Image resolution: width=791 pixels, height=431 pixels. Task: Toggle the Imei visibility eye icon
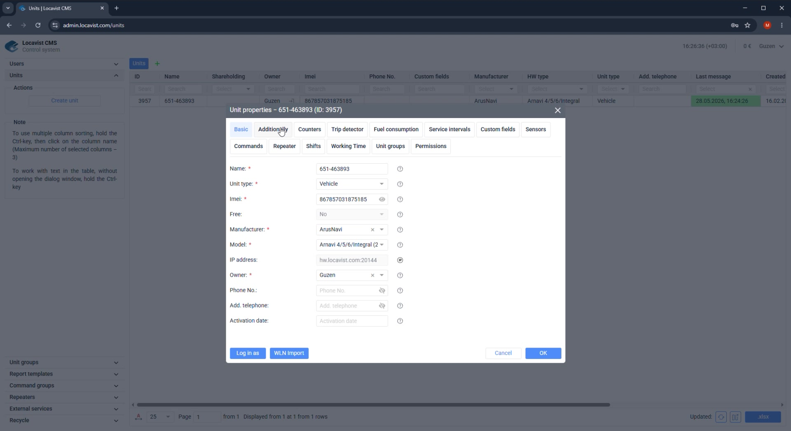click(382, 199)
